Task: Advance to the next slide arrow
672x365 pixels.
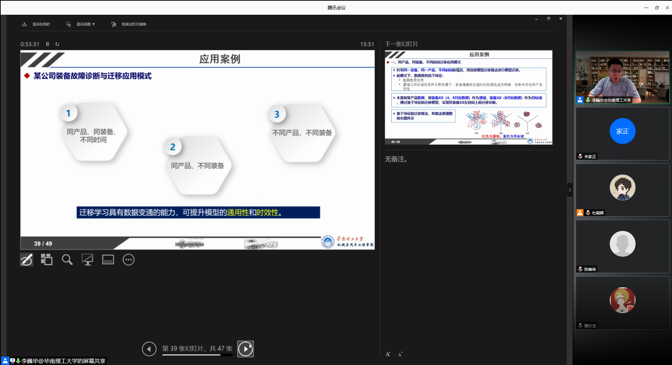Action: point(245,349)
